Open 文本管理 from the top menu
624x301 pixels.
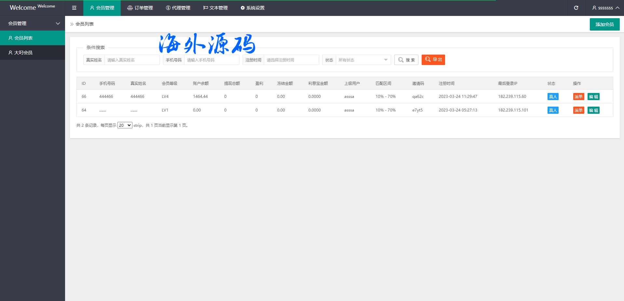pos(215,8)
